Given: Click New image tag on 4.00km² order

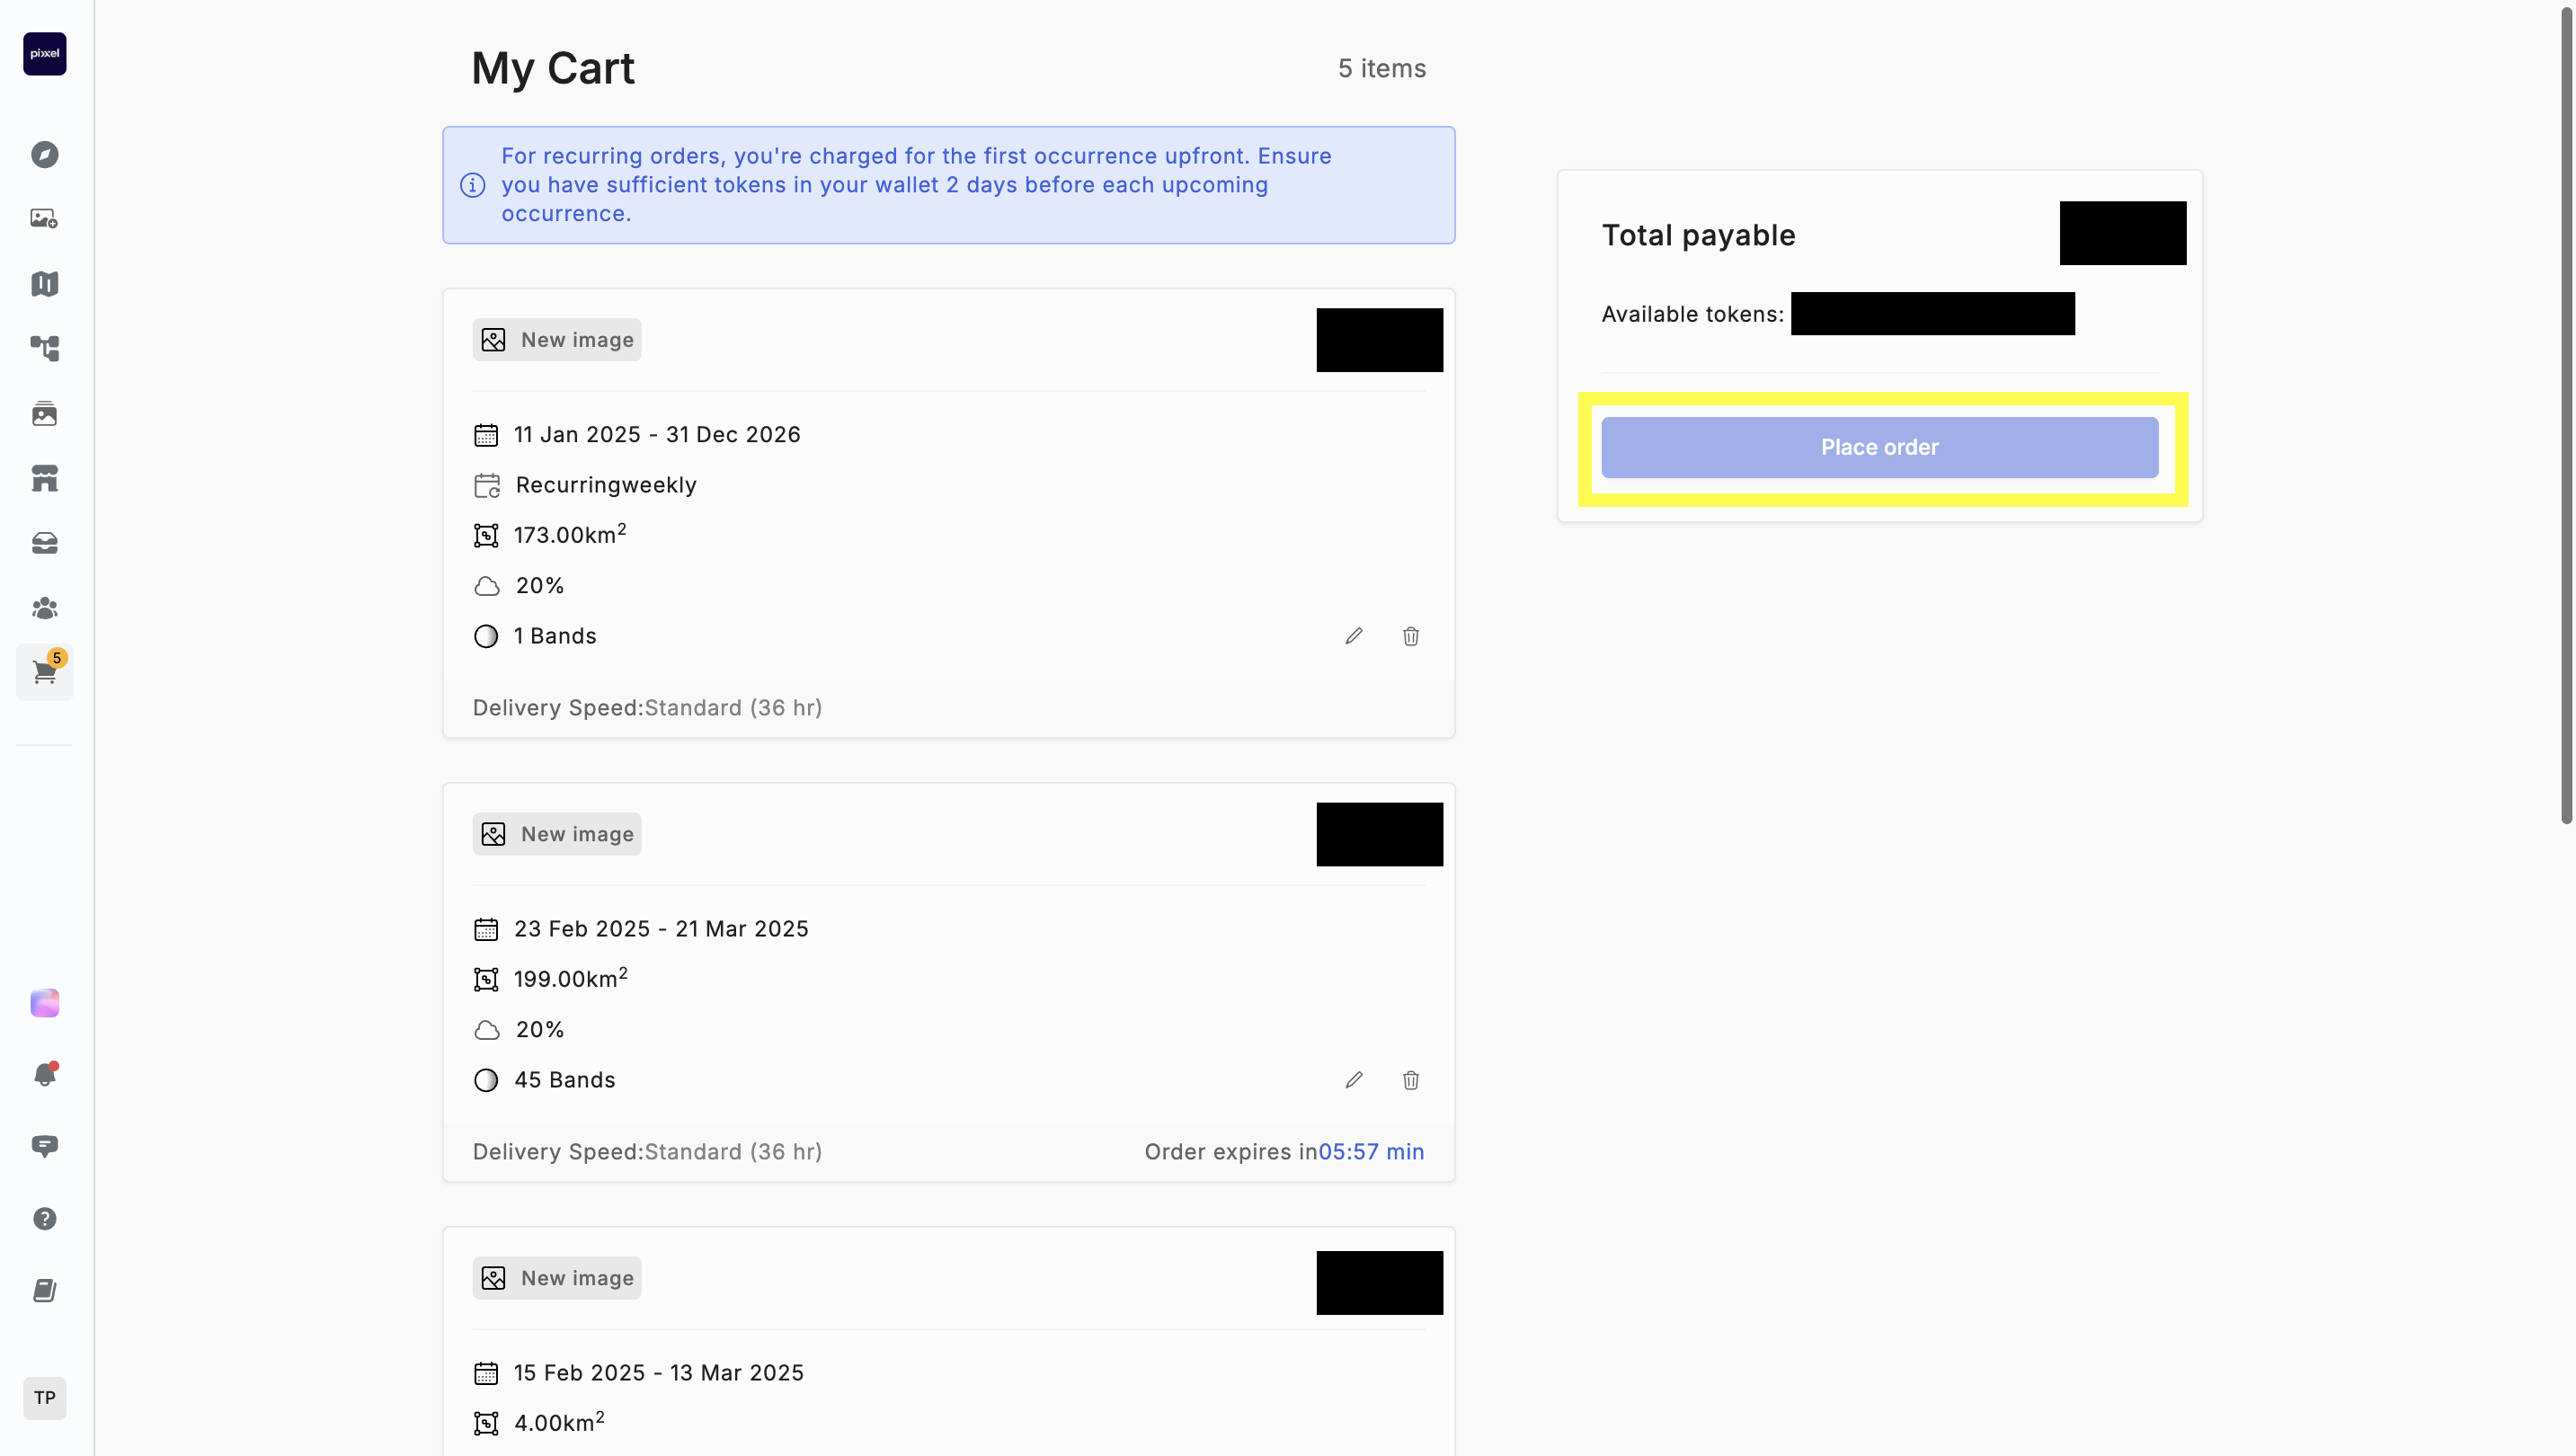Looking at the screenshot, I should coord(557,1278).
